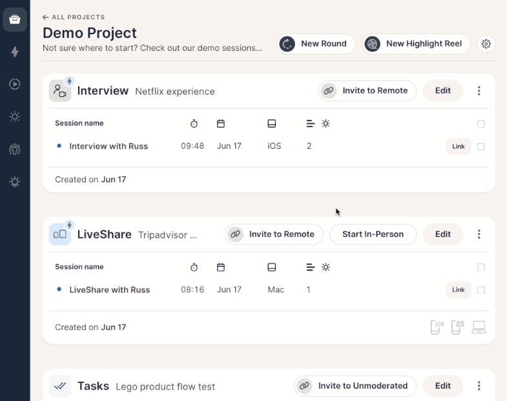Open the project settings gear icon
The width and height of the screenshot is (507, 401).
point(486,44)
